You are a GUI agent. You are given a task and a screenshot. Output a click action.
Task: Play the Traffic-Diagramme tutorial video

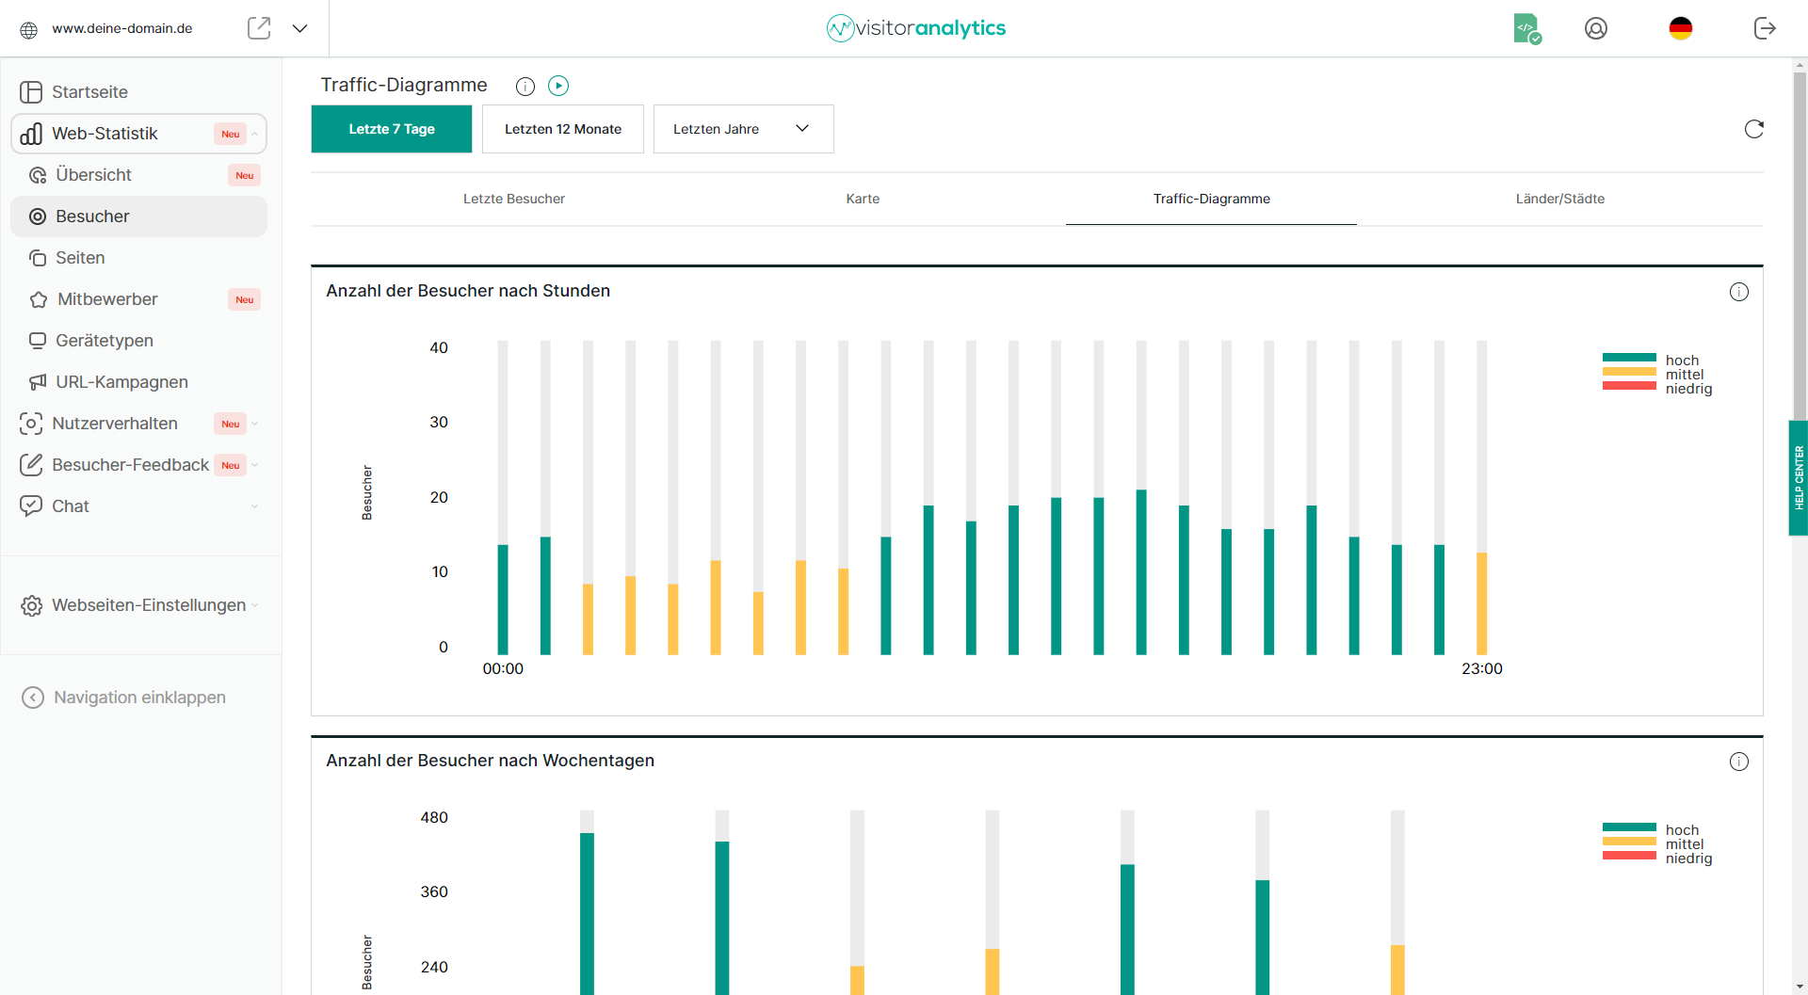pos(558,86)
